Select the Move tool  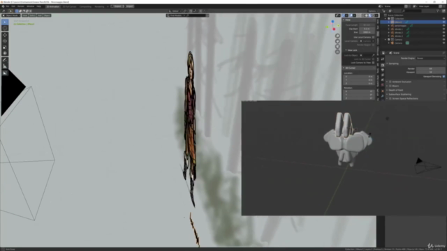[x=5, y=35]
